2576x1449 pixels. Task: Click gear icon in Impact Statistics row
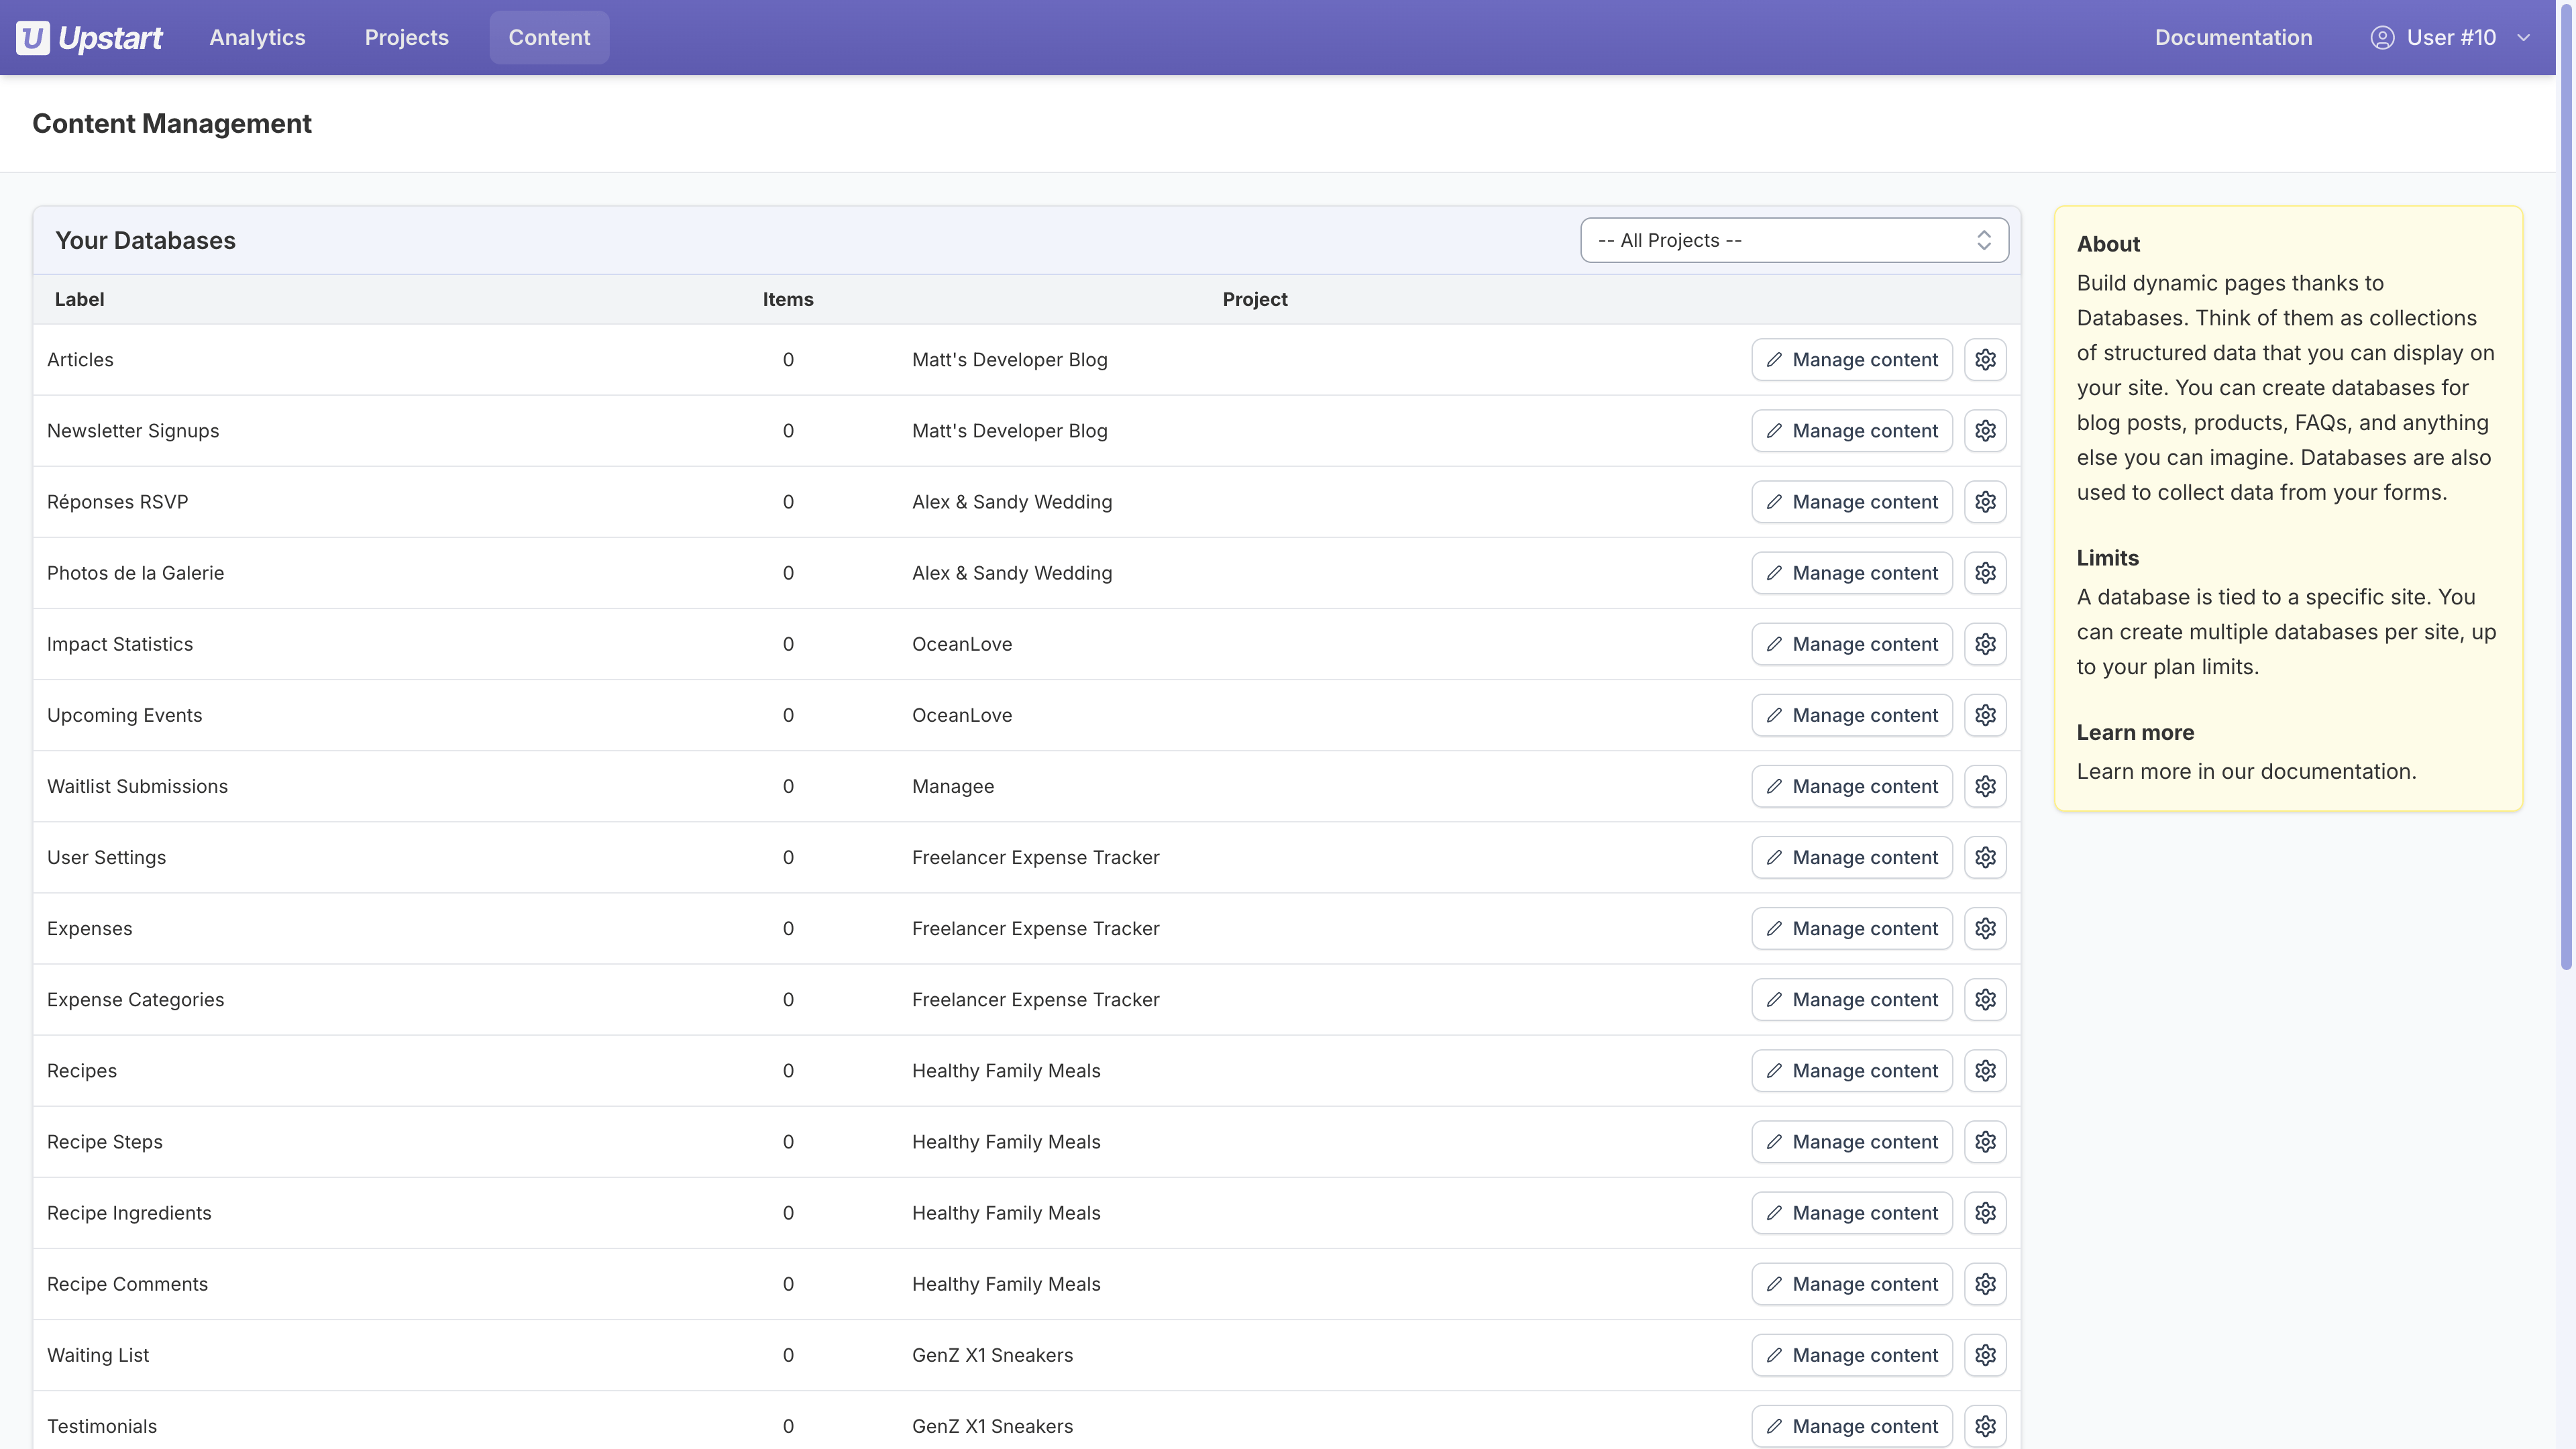coord(1985,644)
